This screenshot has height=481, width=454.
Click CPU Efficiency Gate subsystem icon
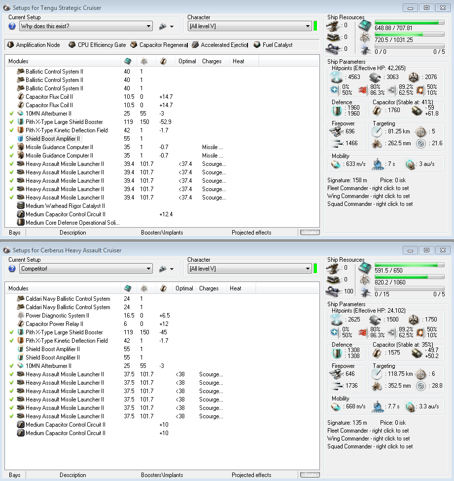(72, 45)
